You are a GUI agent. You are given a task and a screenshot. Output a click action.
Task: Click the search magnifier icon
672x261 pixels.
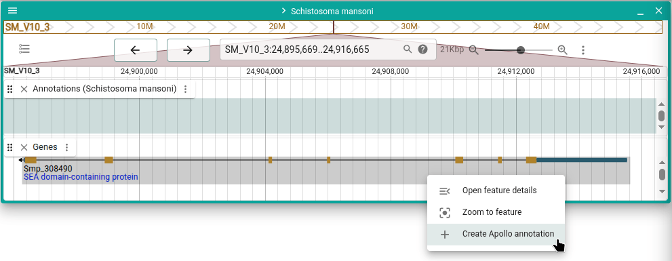click(408, 49)
